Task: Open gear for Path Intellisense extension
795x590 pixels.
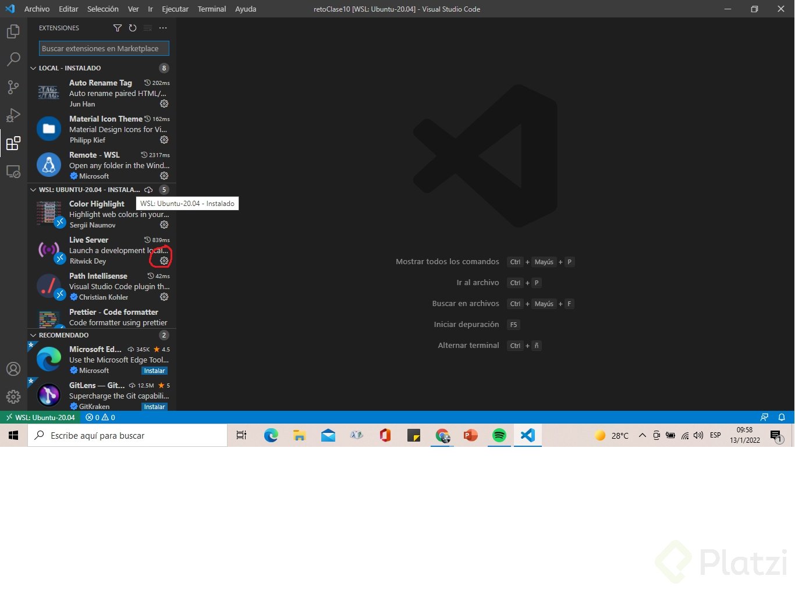Action: (x=164, y=297)
